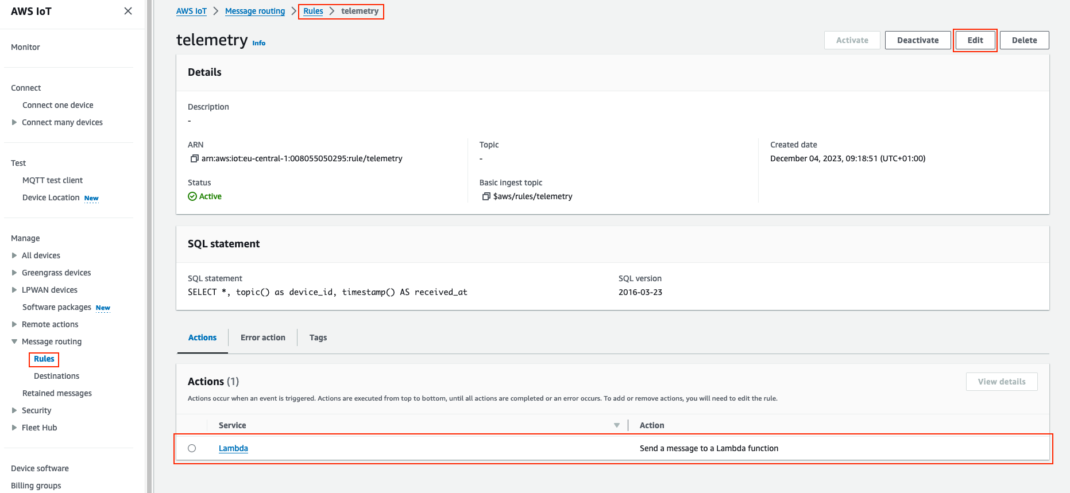This screenshot has height=493, width=1070.
Task: Open the Tags tab
Action: (x=318, y=337)
